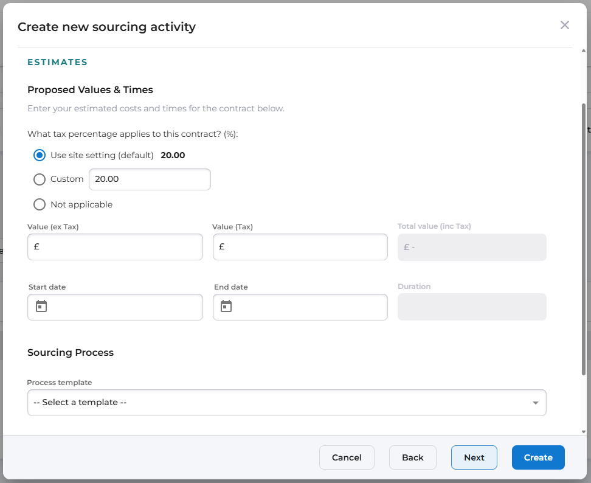The height and width of the screenshot is (483, 591).
Task: Click inside the End date field
Action: click(x=307, y=307)
